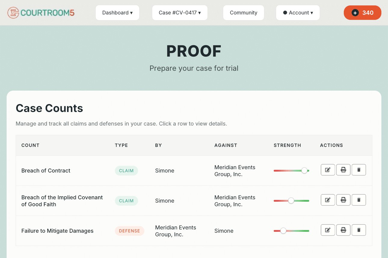The width and height of the screenshot is (388, 258).
Task: Click the DEFENSE type badge
Action: (130, 231)
